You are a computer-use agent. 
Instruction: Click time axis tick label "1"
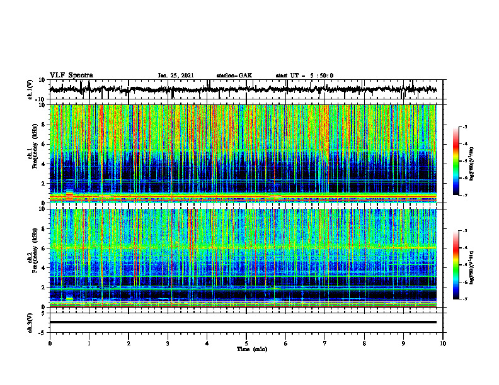point(89,343)
